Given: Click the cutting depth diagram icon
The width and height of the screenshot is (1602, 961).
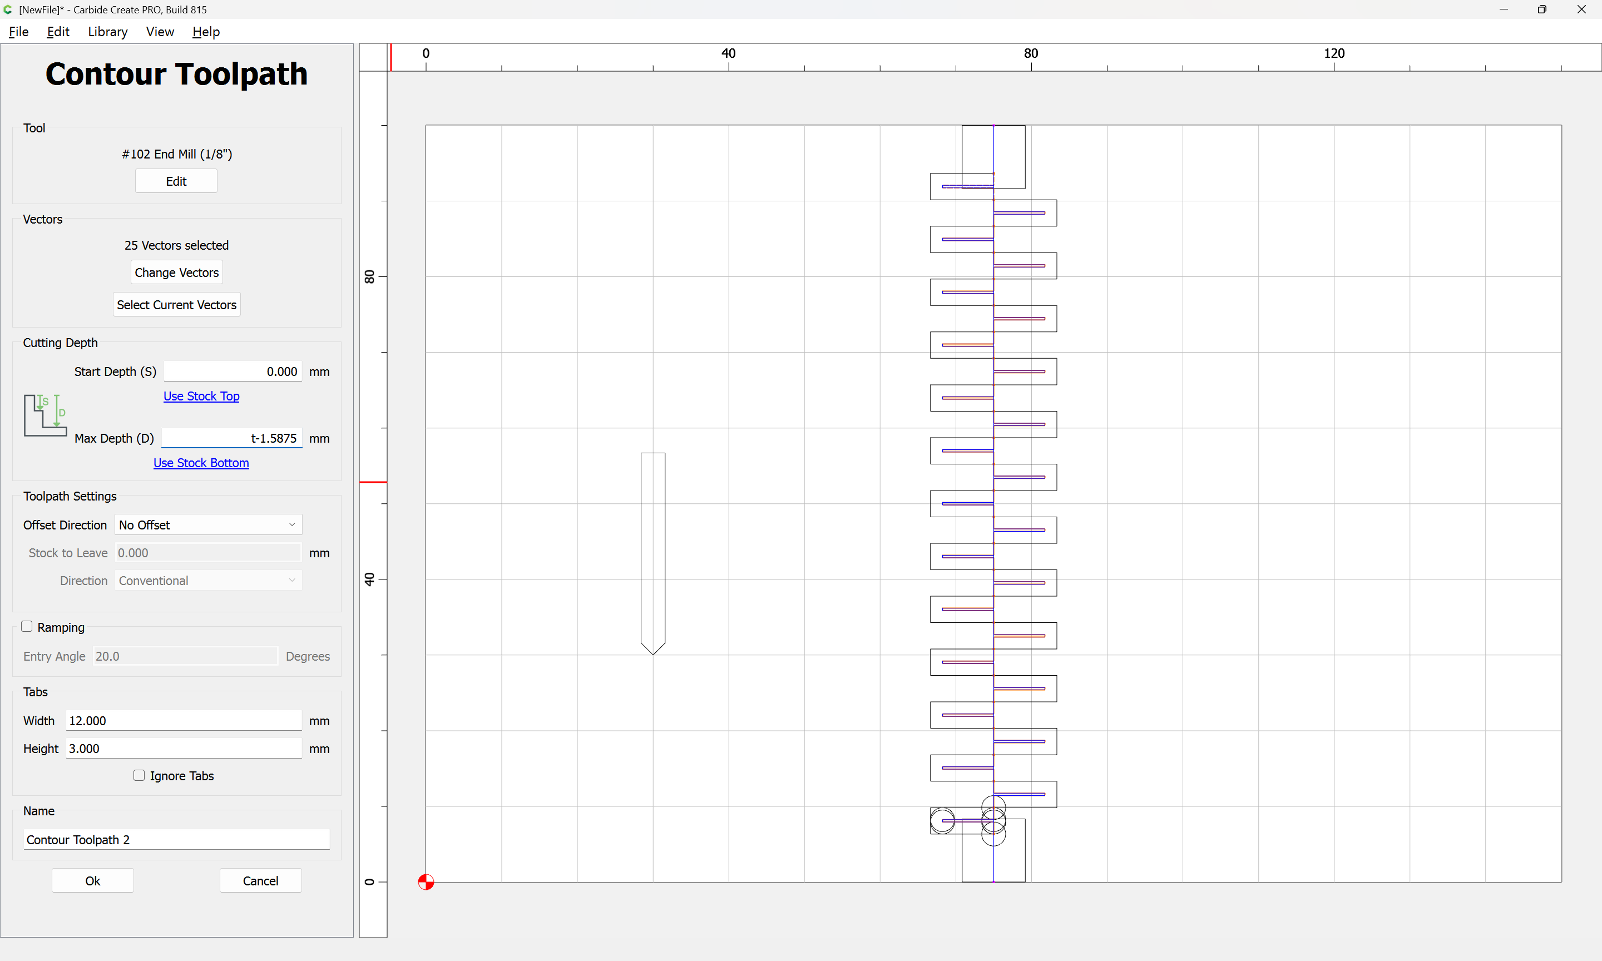Looking at the screenshot, I should (45, 415).
